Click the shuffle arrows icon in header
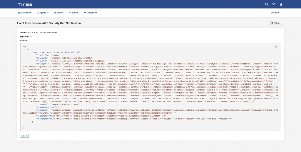The width and height of the screenshot is (301, 152). pos(274,4)
